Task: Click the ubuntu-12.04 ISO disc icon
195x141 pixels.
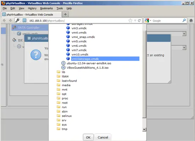Action: point(63,63)
